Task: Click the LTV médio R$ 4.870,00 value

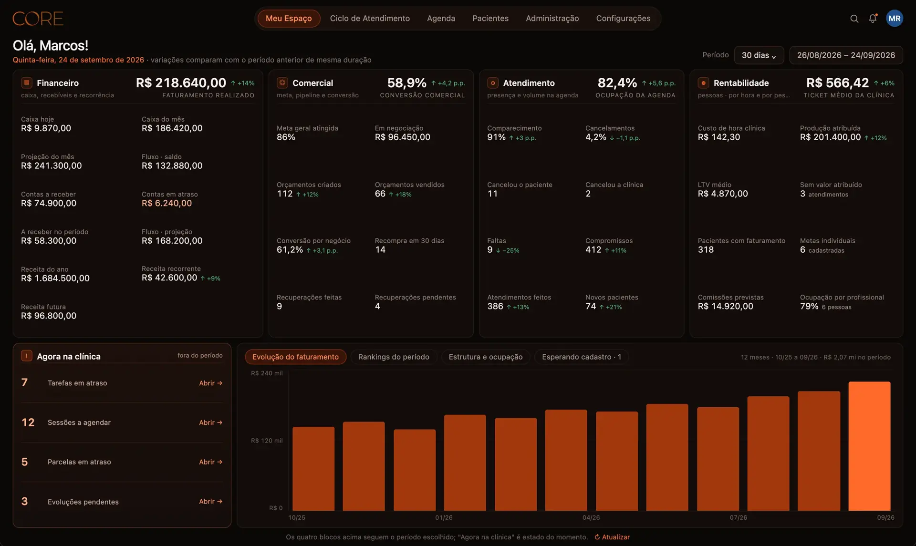Action: click(x=723, y=194)
